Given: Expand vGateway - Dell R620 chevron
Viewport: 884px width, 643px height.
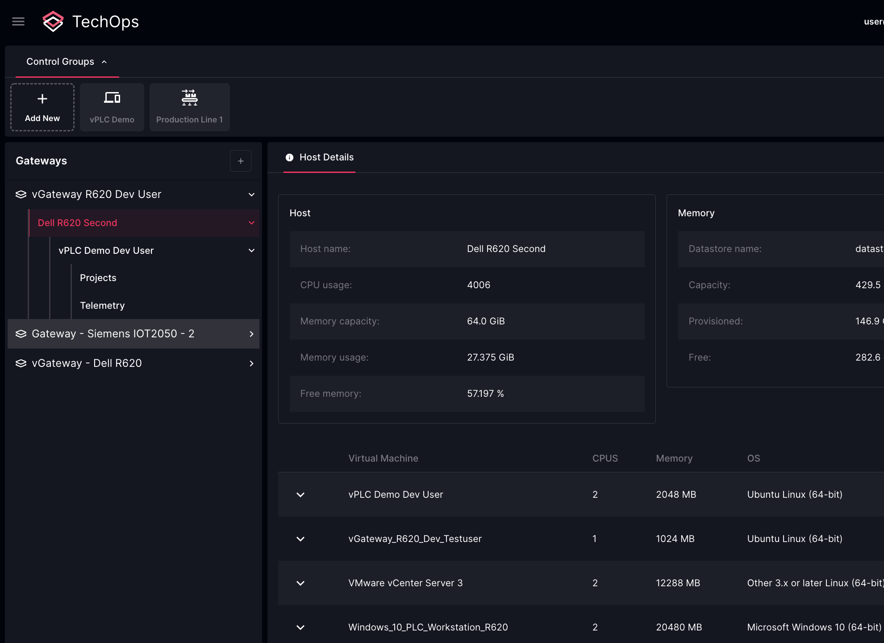Looking at the screenshot, I should point(251,363).
